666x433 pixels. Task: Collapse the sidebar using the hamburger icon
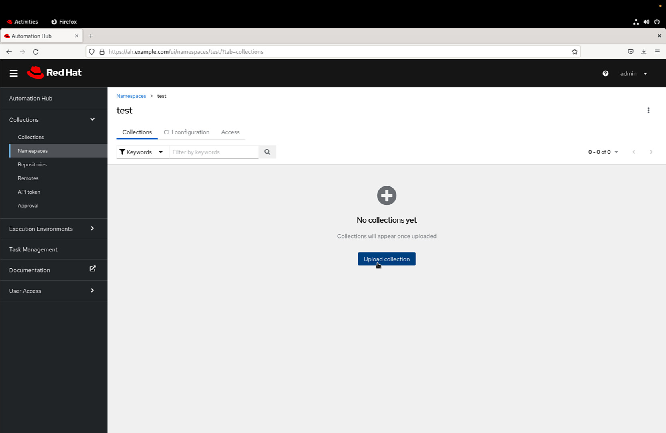click(13, 73)
